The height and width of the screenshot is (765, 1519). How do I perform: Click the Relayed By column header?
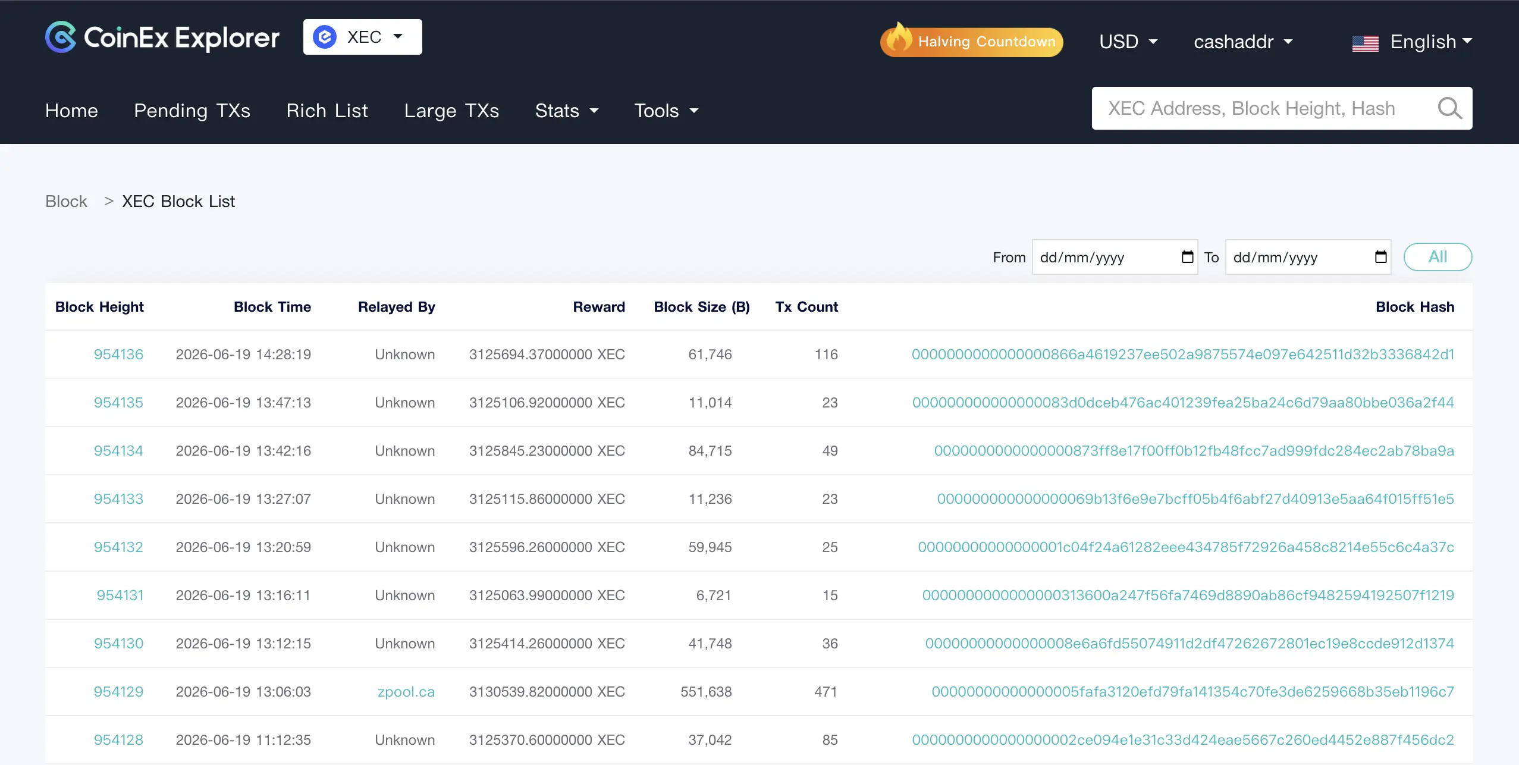click(396, 307)
